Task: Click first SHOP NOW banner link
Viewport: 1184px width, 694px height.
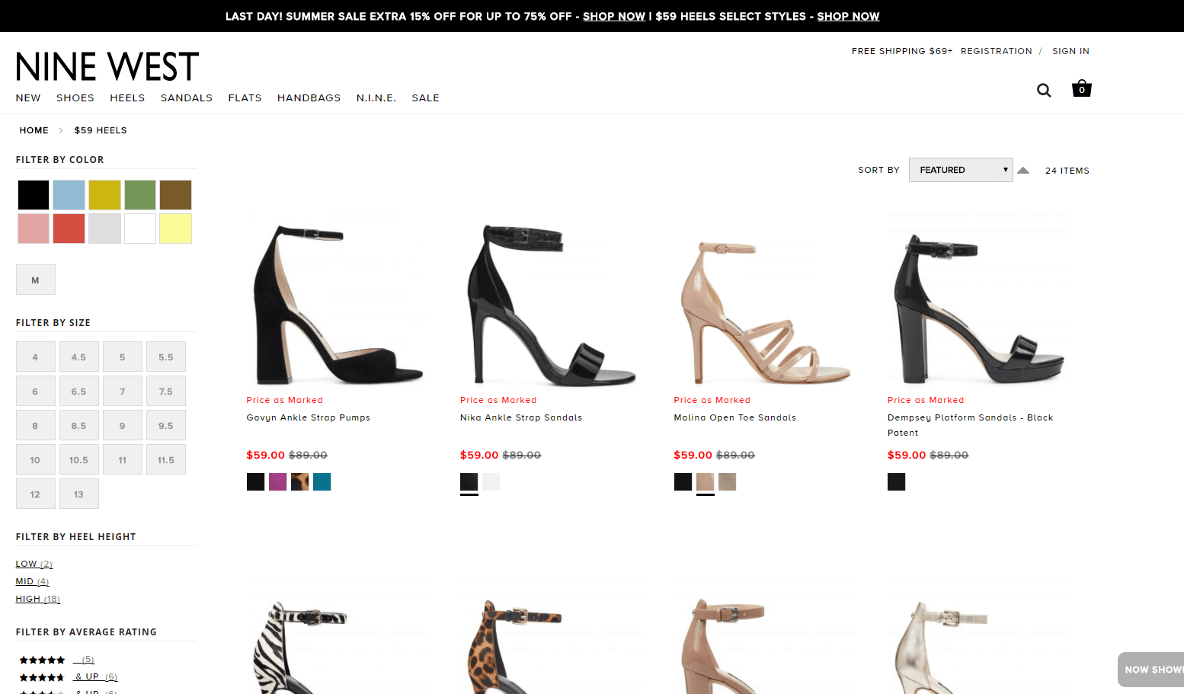Action: [x=614, y=17]
